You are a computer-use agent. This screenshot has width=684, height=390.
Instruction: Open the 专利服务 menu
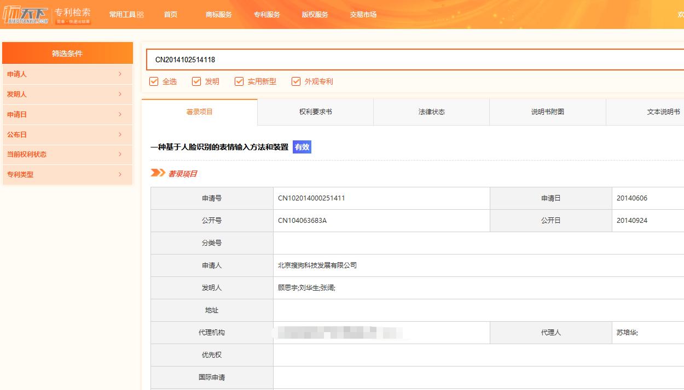[x=266, y=15]
